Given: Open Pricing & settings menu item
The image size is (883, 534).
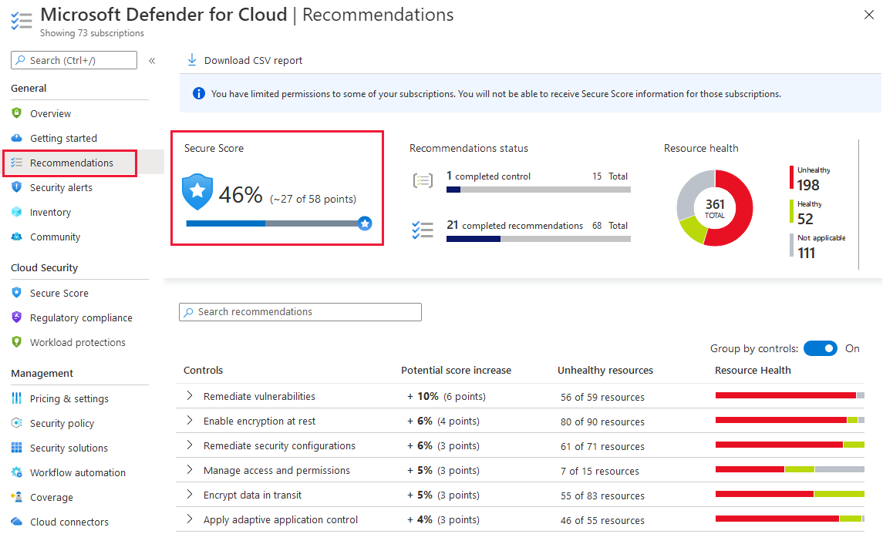Looking at the screenshot, I should 69,398.
